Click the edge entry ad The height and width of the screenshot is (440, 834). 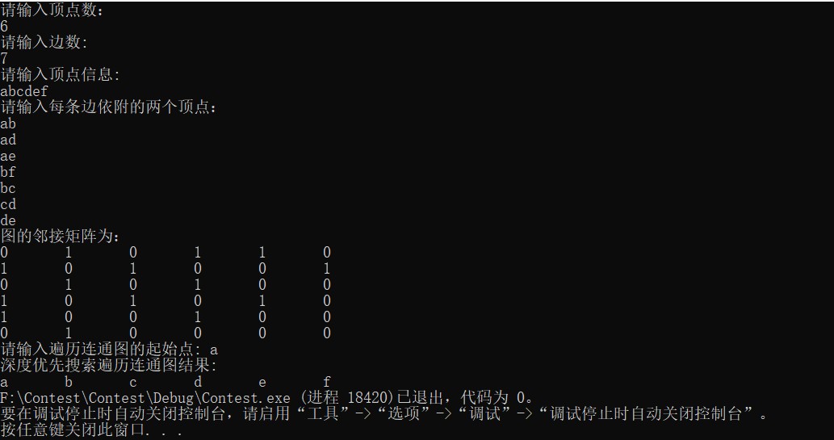click(x=8, y=140)
